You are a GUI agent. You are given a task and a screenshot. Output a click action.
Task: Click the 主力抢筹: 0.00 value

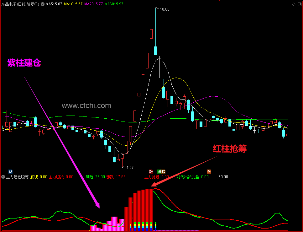(x=157, y=177)
